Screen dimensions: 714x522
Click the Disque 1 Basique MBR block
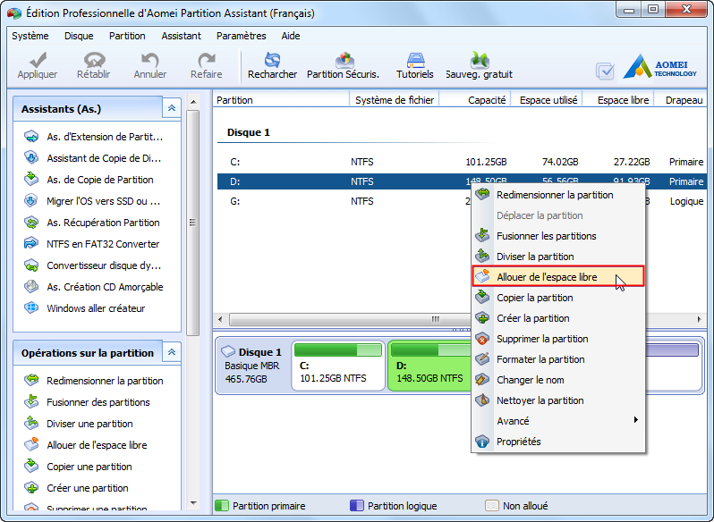coord(252,366)
